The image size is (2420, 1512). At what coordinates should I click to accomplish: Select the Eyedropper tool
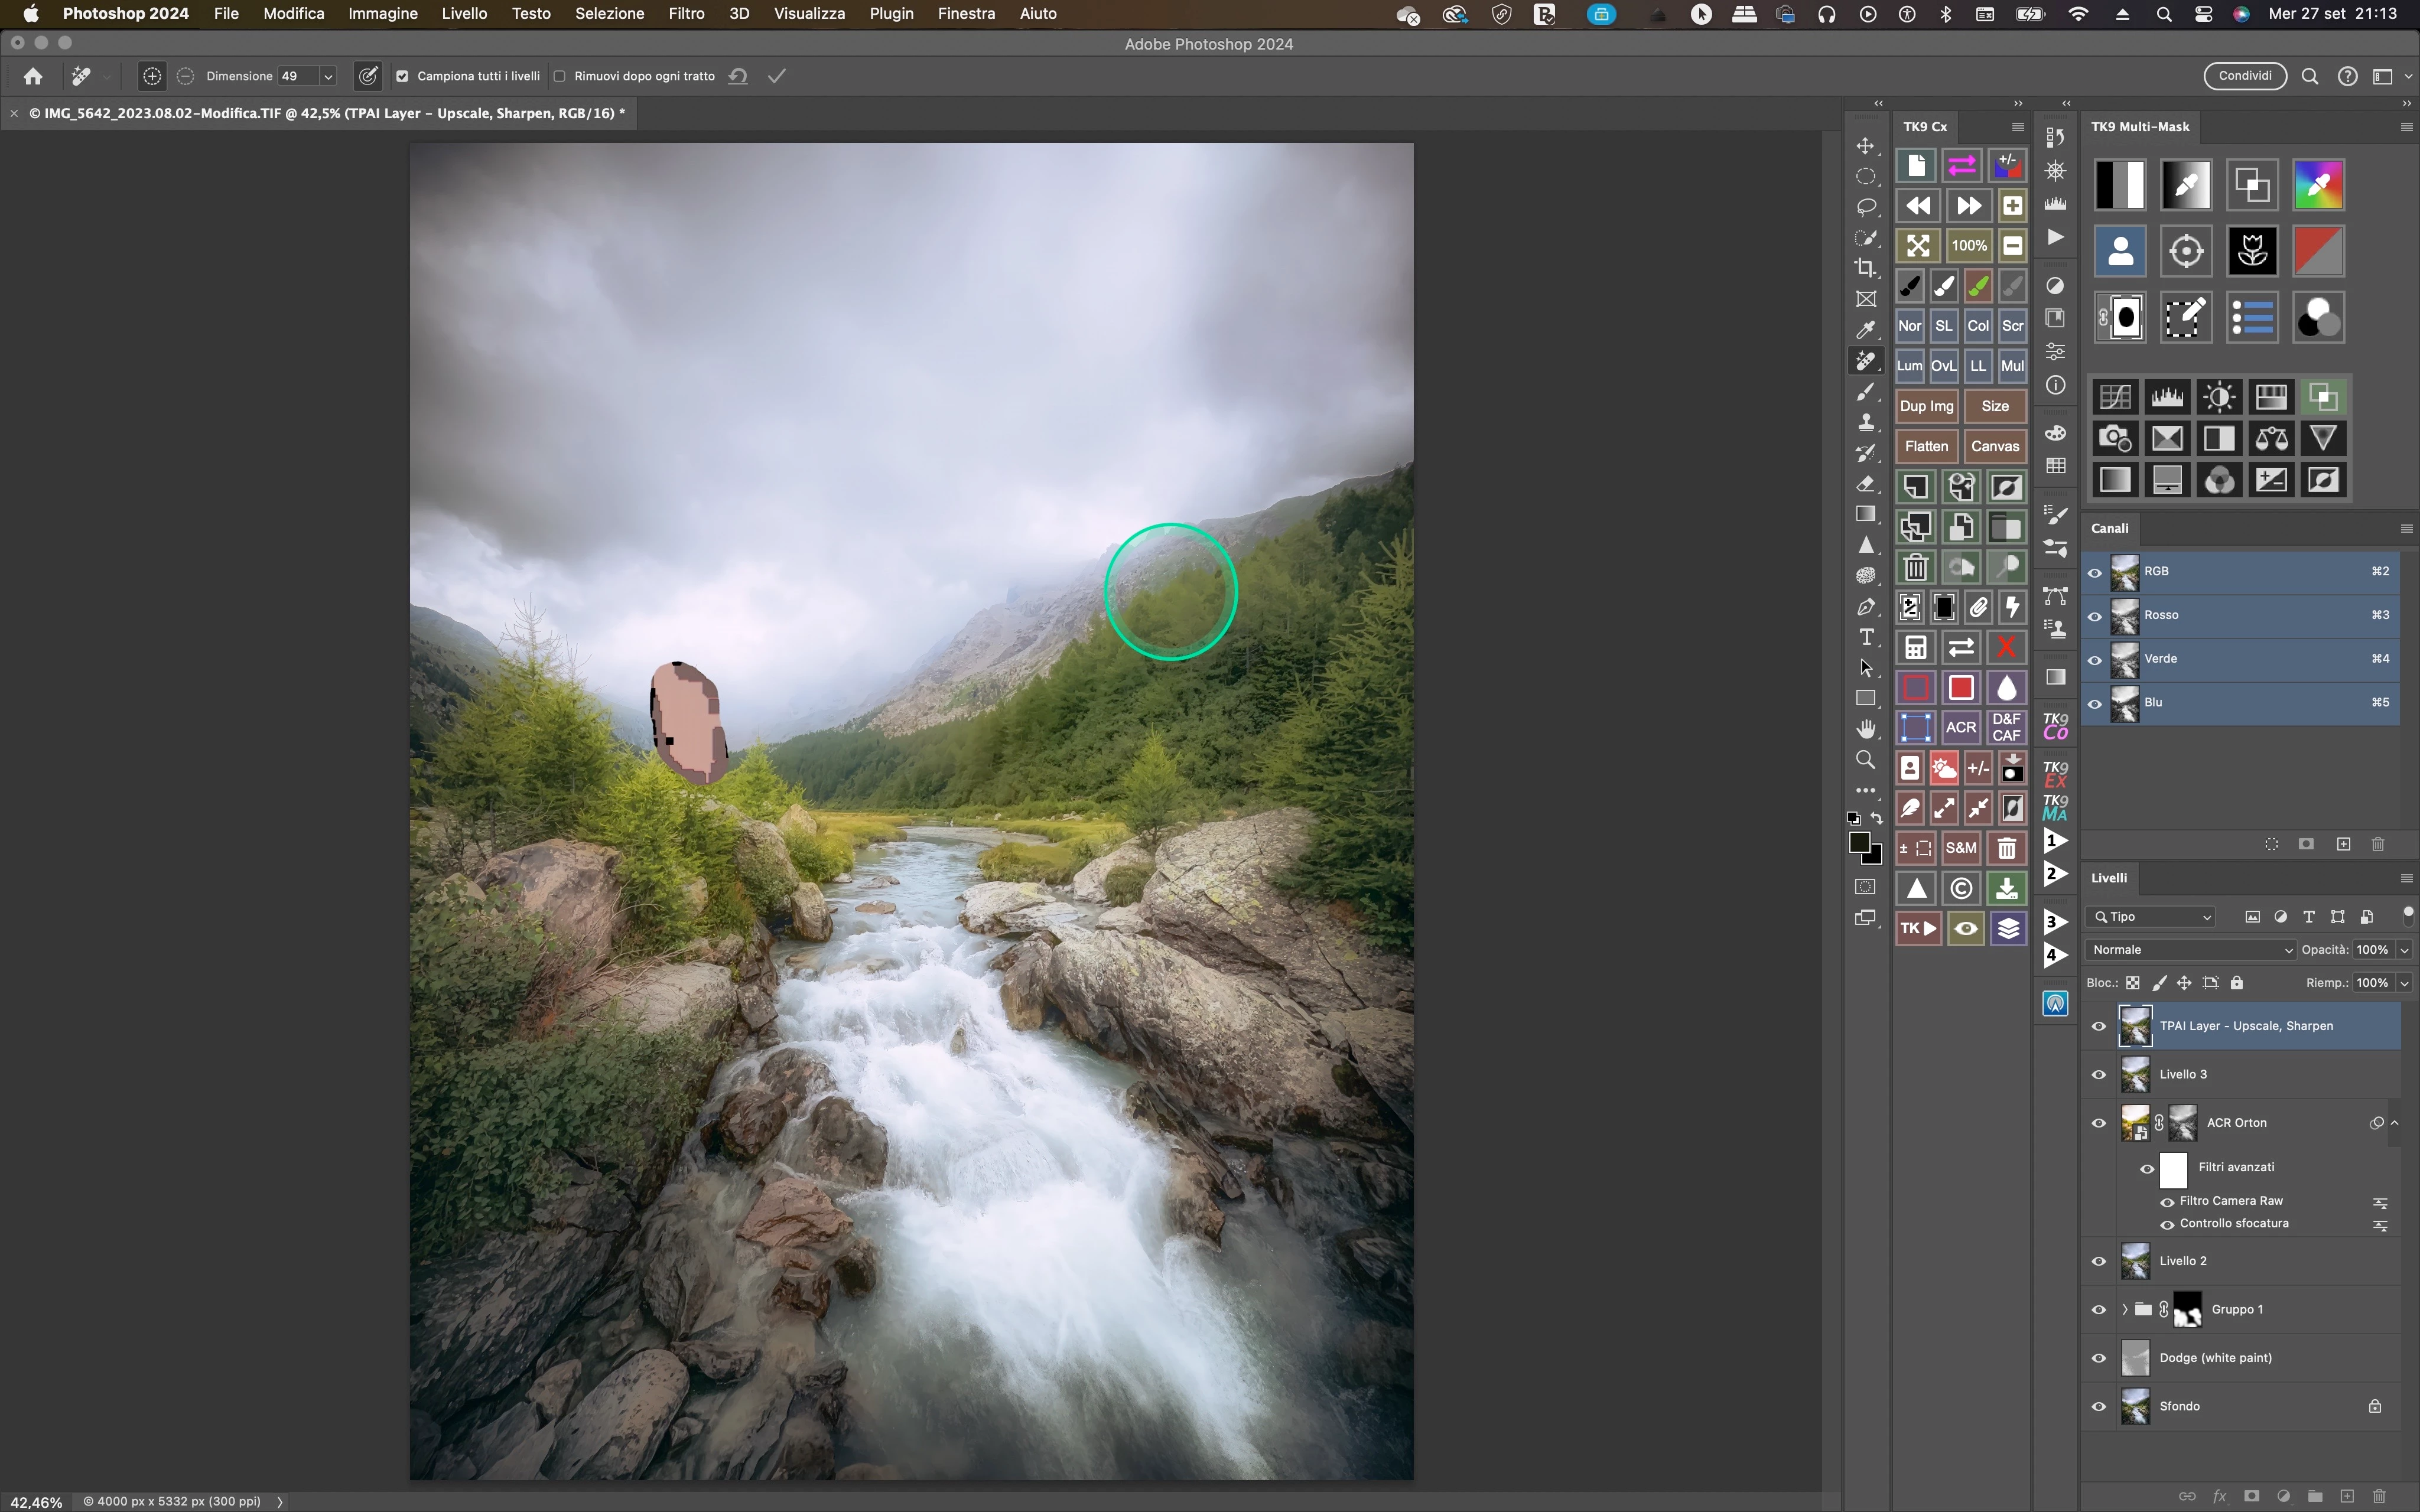(x=1865, y=330)
